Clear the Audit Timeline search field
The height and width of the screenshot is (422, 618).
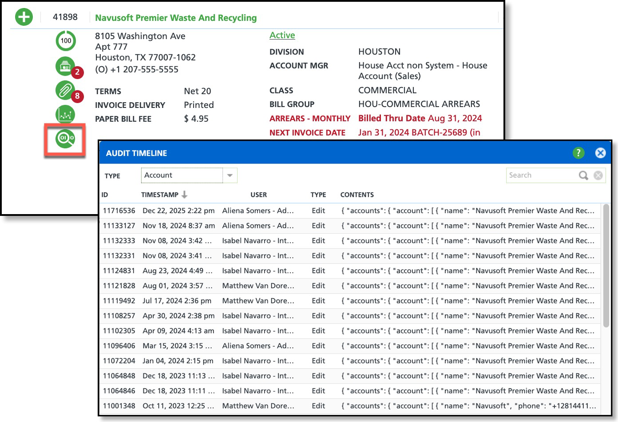pyautogui.click(x=598, y=175)
